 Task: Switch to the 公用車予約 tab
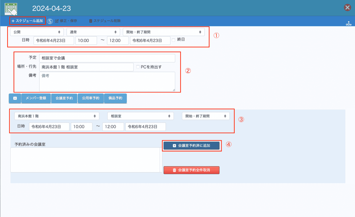tap(91, 98)
